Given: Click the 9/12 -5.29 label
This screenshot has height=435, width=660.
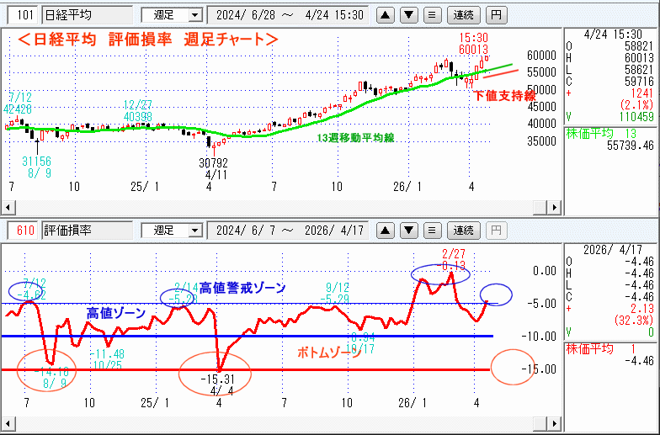Looking at the screenshot, I should 337,293.
